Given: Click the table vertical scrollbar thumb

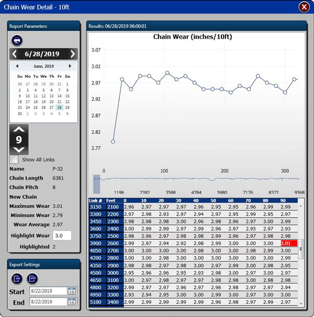Looking at the screenshot, I should tap(301, 249).
